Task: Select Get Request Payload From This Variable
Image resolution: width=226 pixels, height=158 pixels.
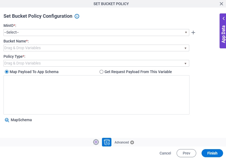Action: [101, 72]
